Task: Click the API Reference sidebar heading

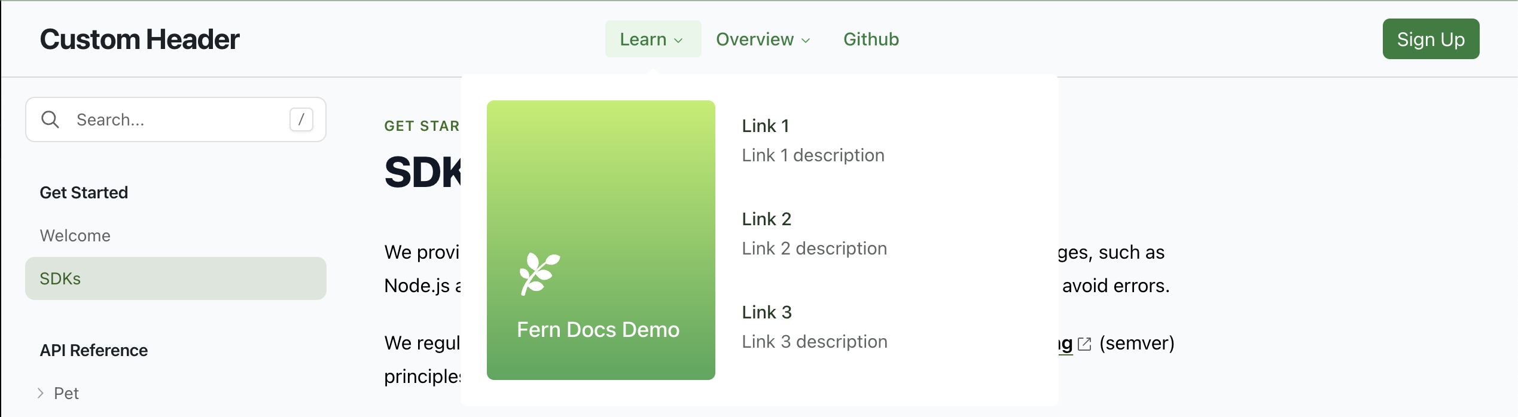Action: [x=94, y=350]
